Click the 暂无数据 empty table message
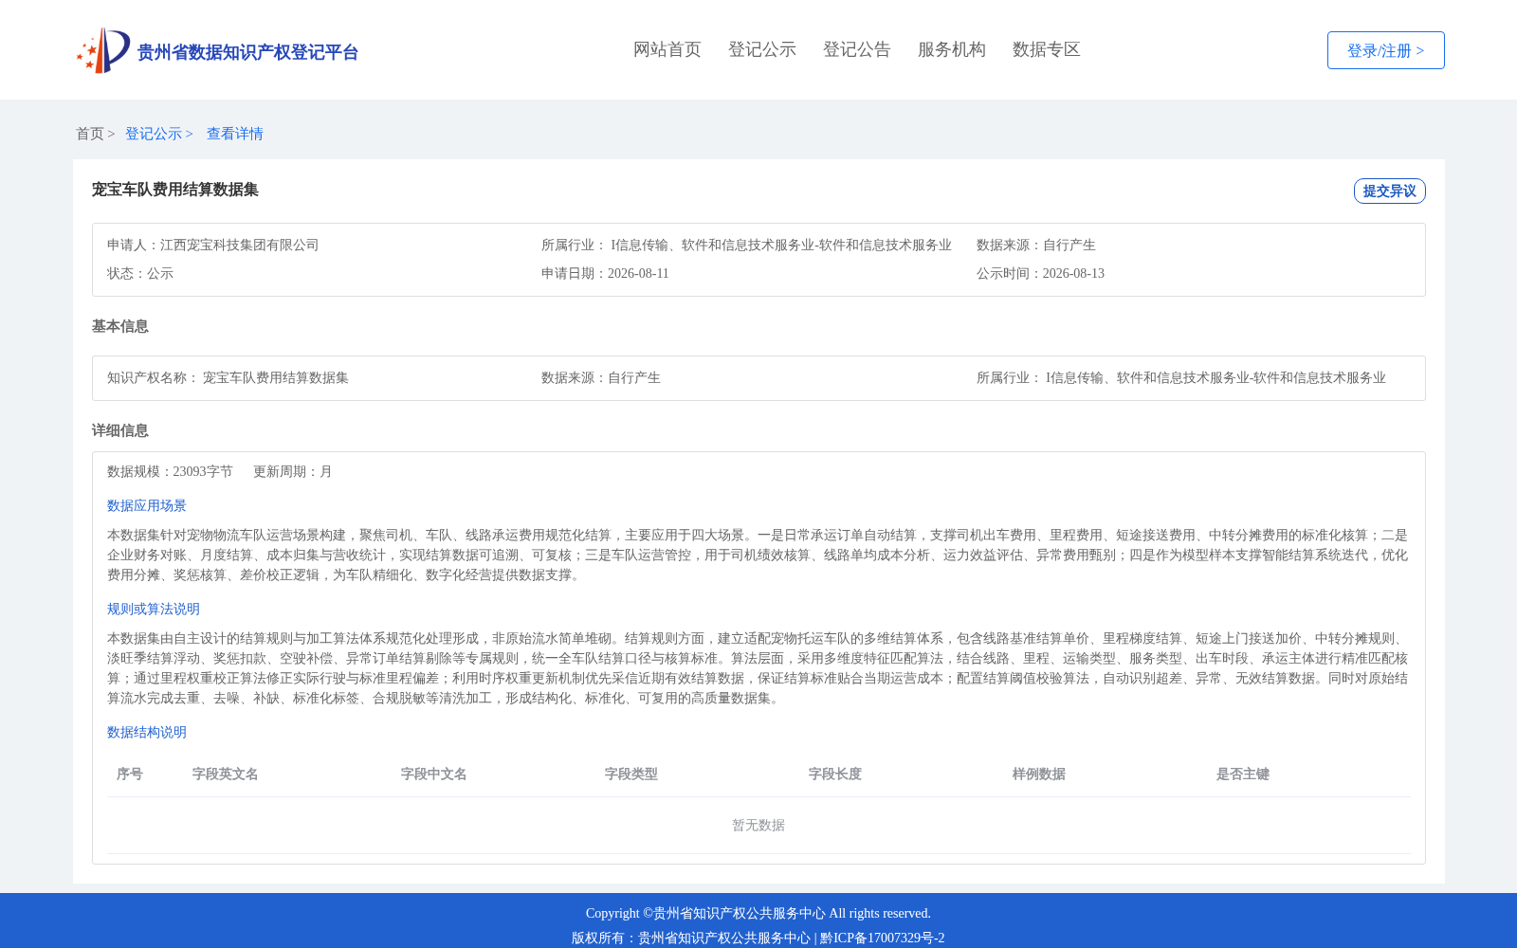The width and height of the screenshot is (1517, 948). (x=758, y=825)
